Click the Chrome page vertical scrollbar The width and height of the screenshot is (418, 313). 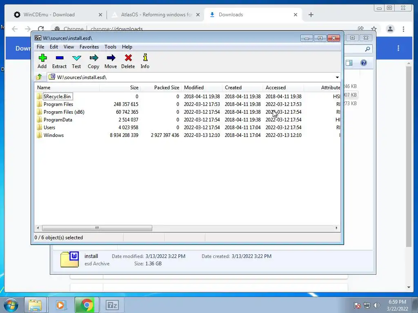coord(409,156)
